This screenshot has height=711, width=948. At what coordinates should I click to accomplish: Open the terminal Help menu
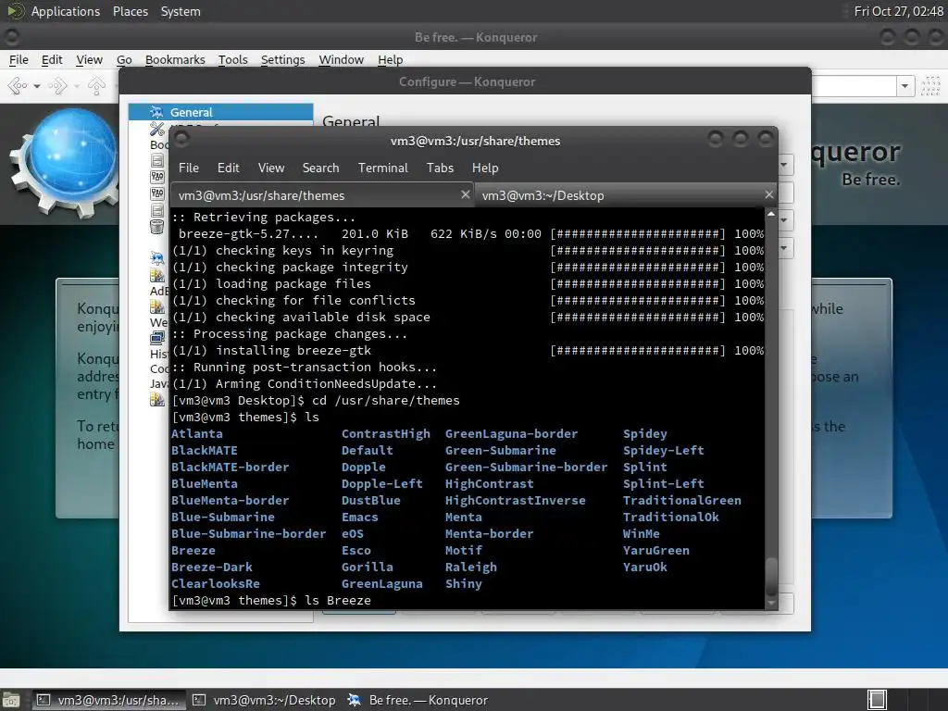click(x=485, y=168)
